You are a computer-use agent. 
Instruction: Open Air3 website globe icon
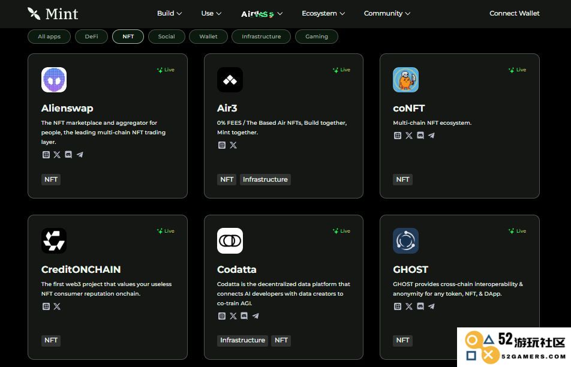(x=222, y=145)
